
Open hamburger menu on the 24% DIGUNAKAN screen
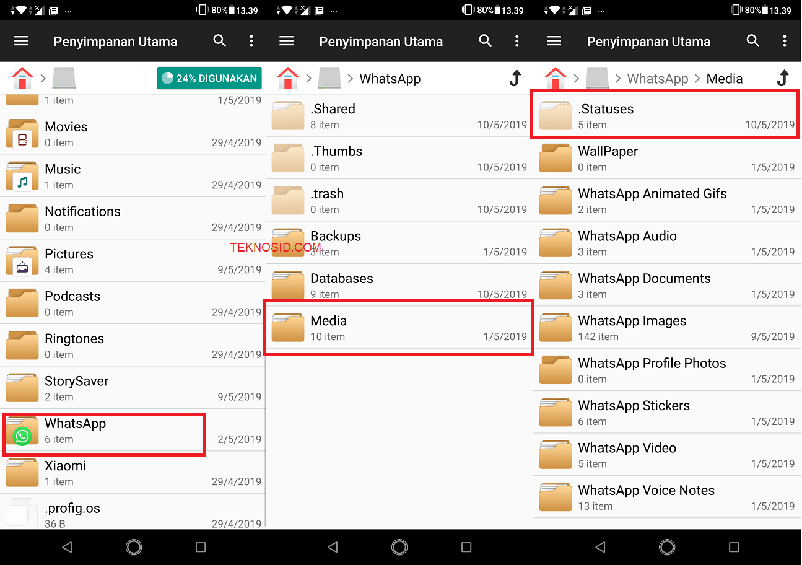click(x=21, y=41)
